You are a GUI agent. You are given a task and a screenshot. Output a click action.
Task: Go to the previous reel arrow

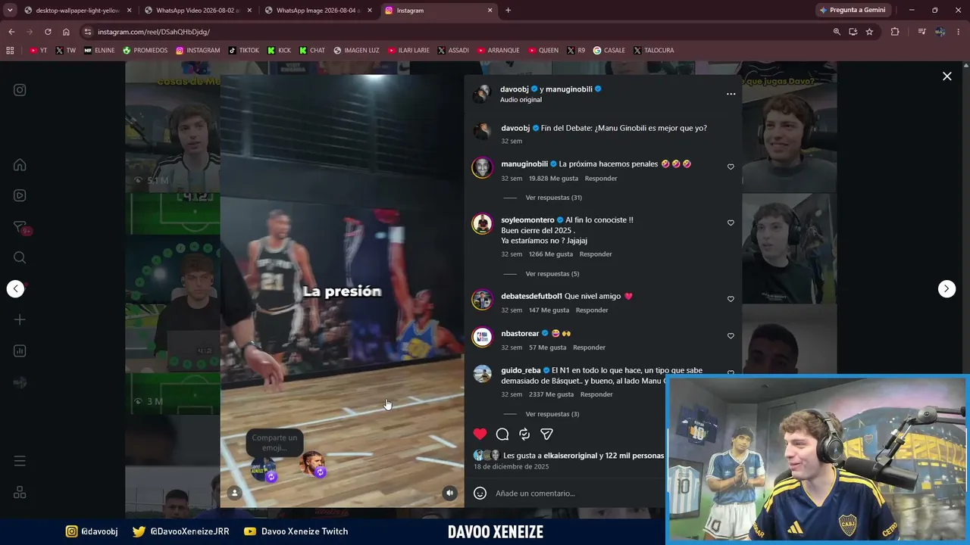click(16, 288)
